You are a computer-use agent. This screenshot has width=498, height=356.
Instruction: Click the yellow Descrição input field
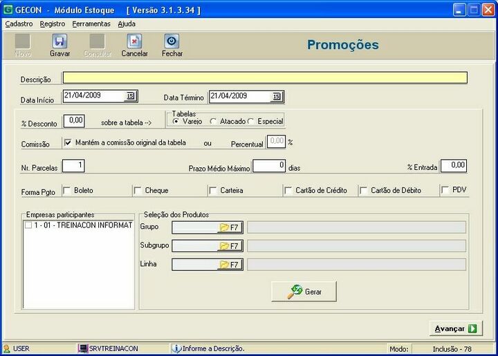265,77
